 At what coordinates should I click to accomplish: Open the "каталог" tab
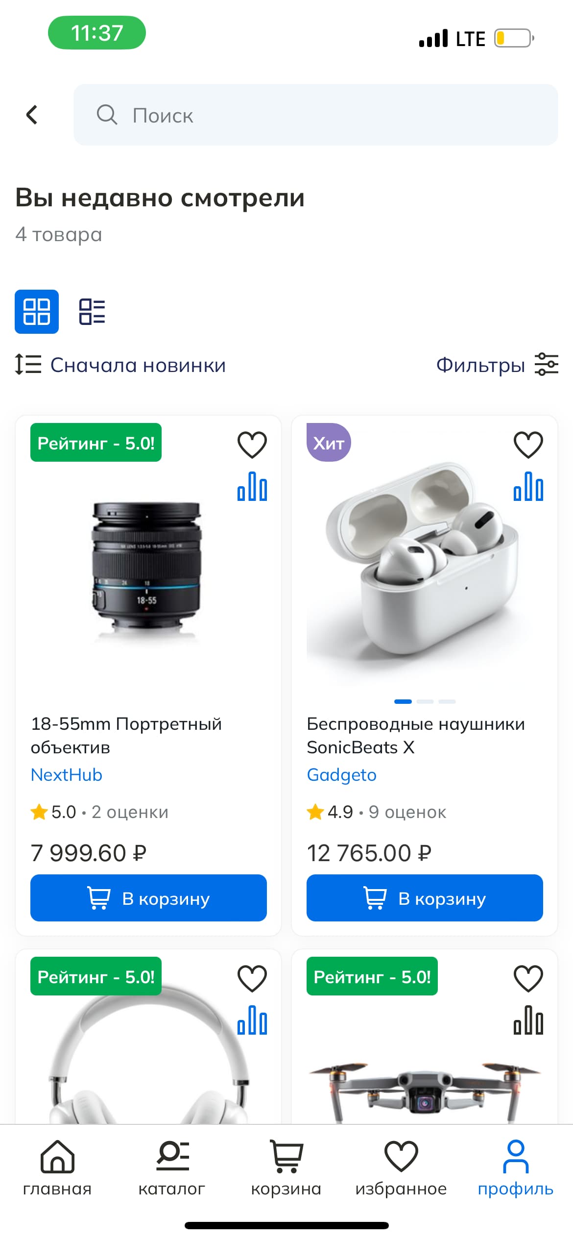coord(172,1168)
